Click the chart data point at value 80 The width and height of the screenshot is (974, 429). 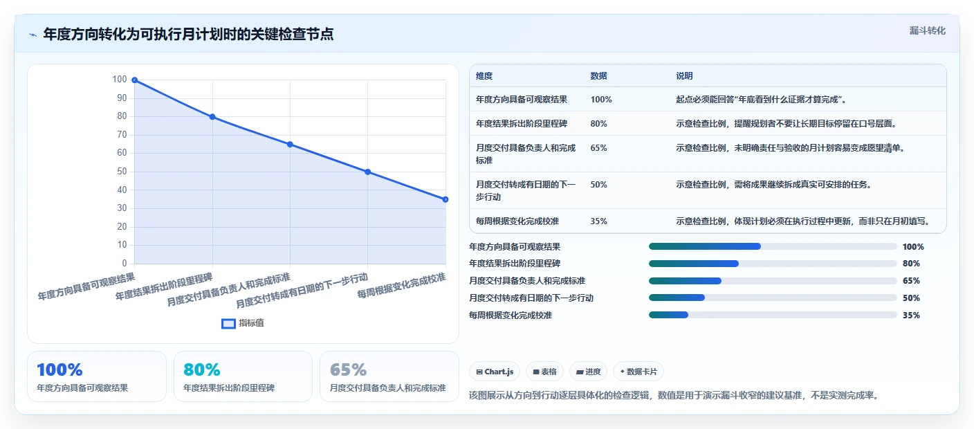point(212,117)
